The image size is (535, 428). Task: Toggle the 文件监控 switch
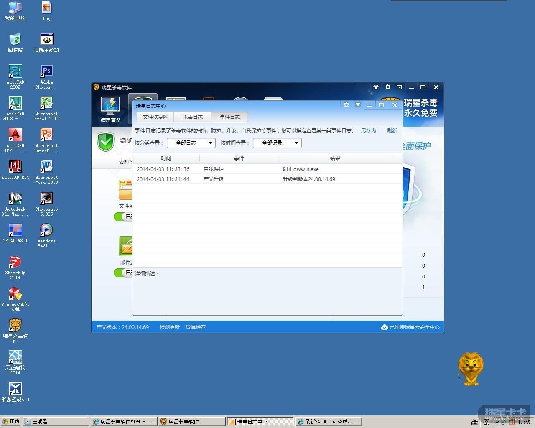pyautogui.click(x=123, y=217)
